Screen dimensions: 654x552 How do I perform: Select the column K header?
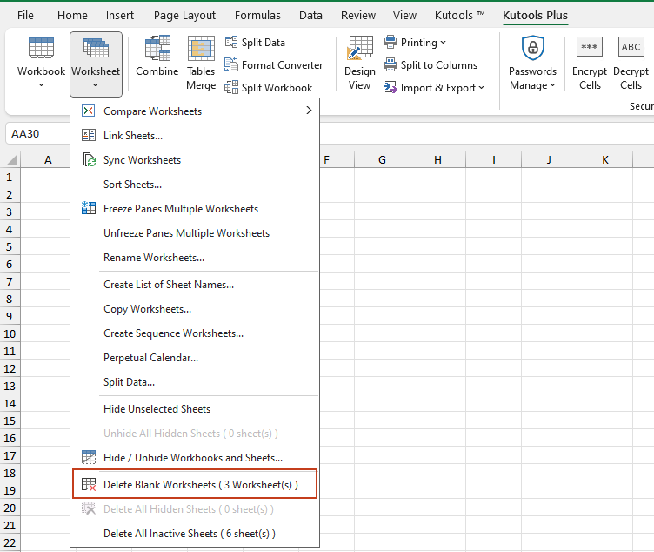click(x=604, y=160)
